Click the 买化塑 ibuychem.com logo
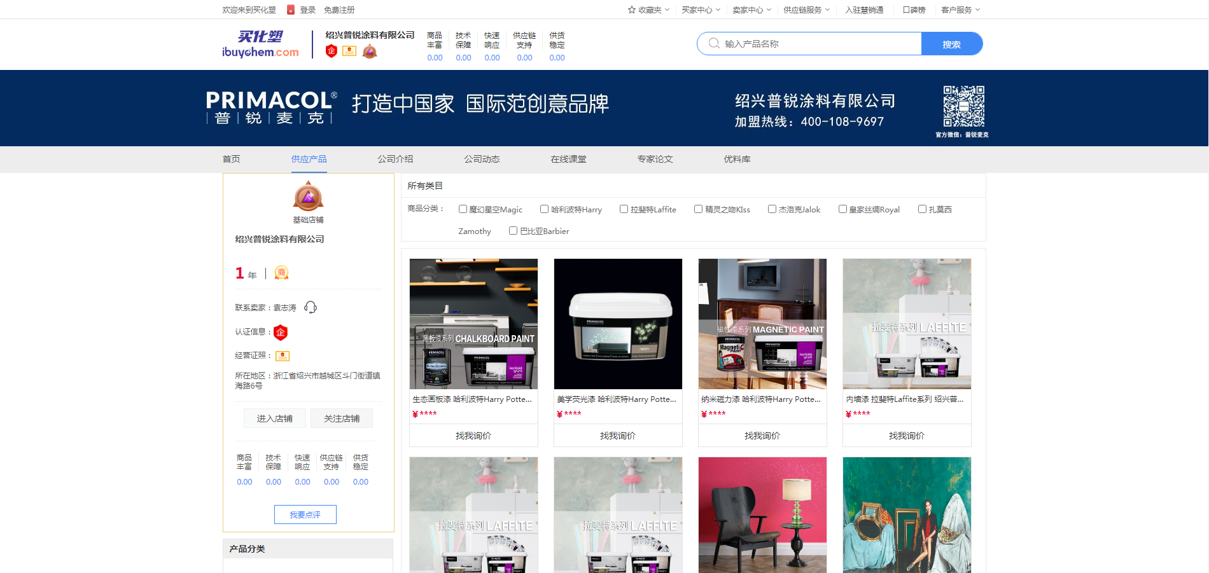Screen dimensions: 1209x573 (260, 44)
